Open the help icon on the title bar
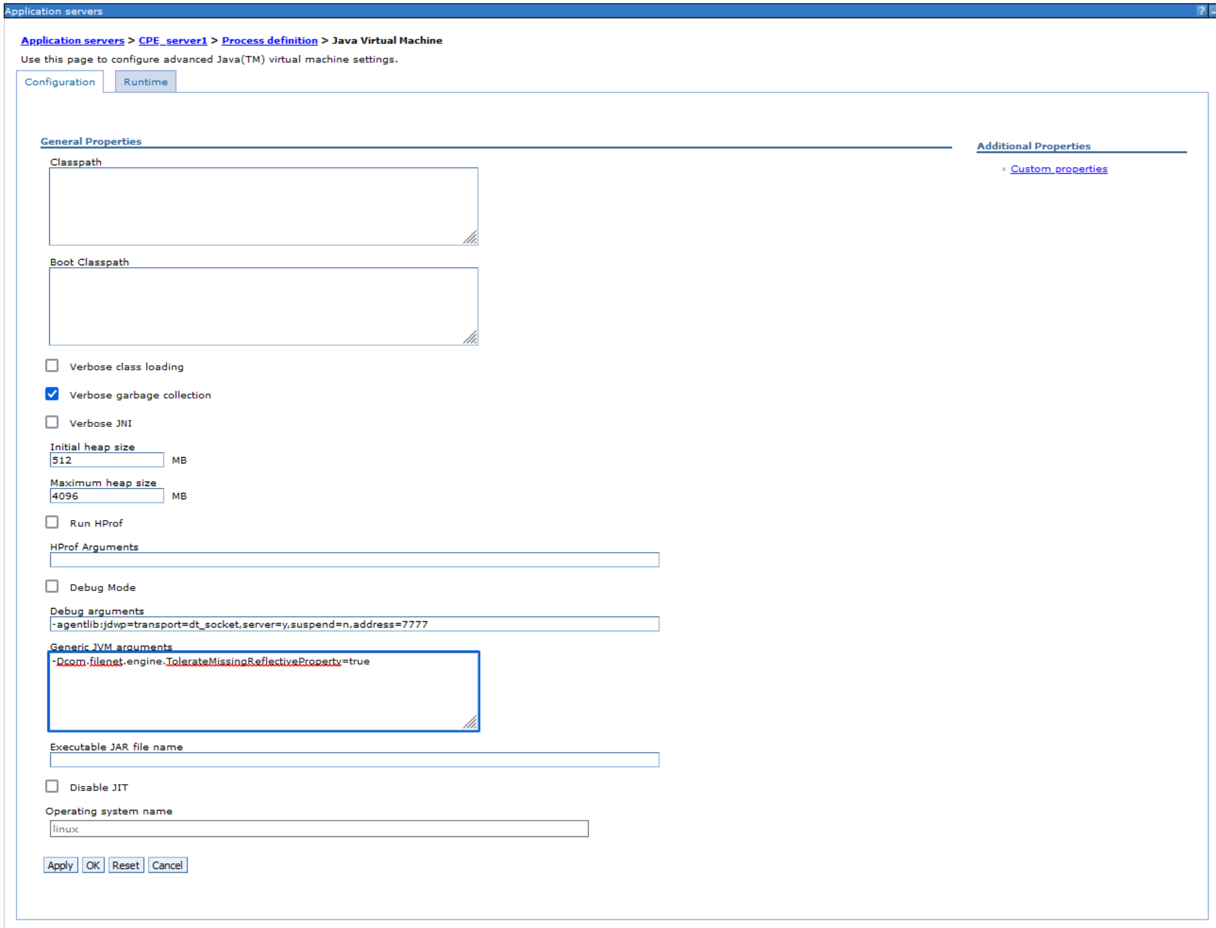The width and height of the screenshot is (1216, 928). coord(1201,11)
